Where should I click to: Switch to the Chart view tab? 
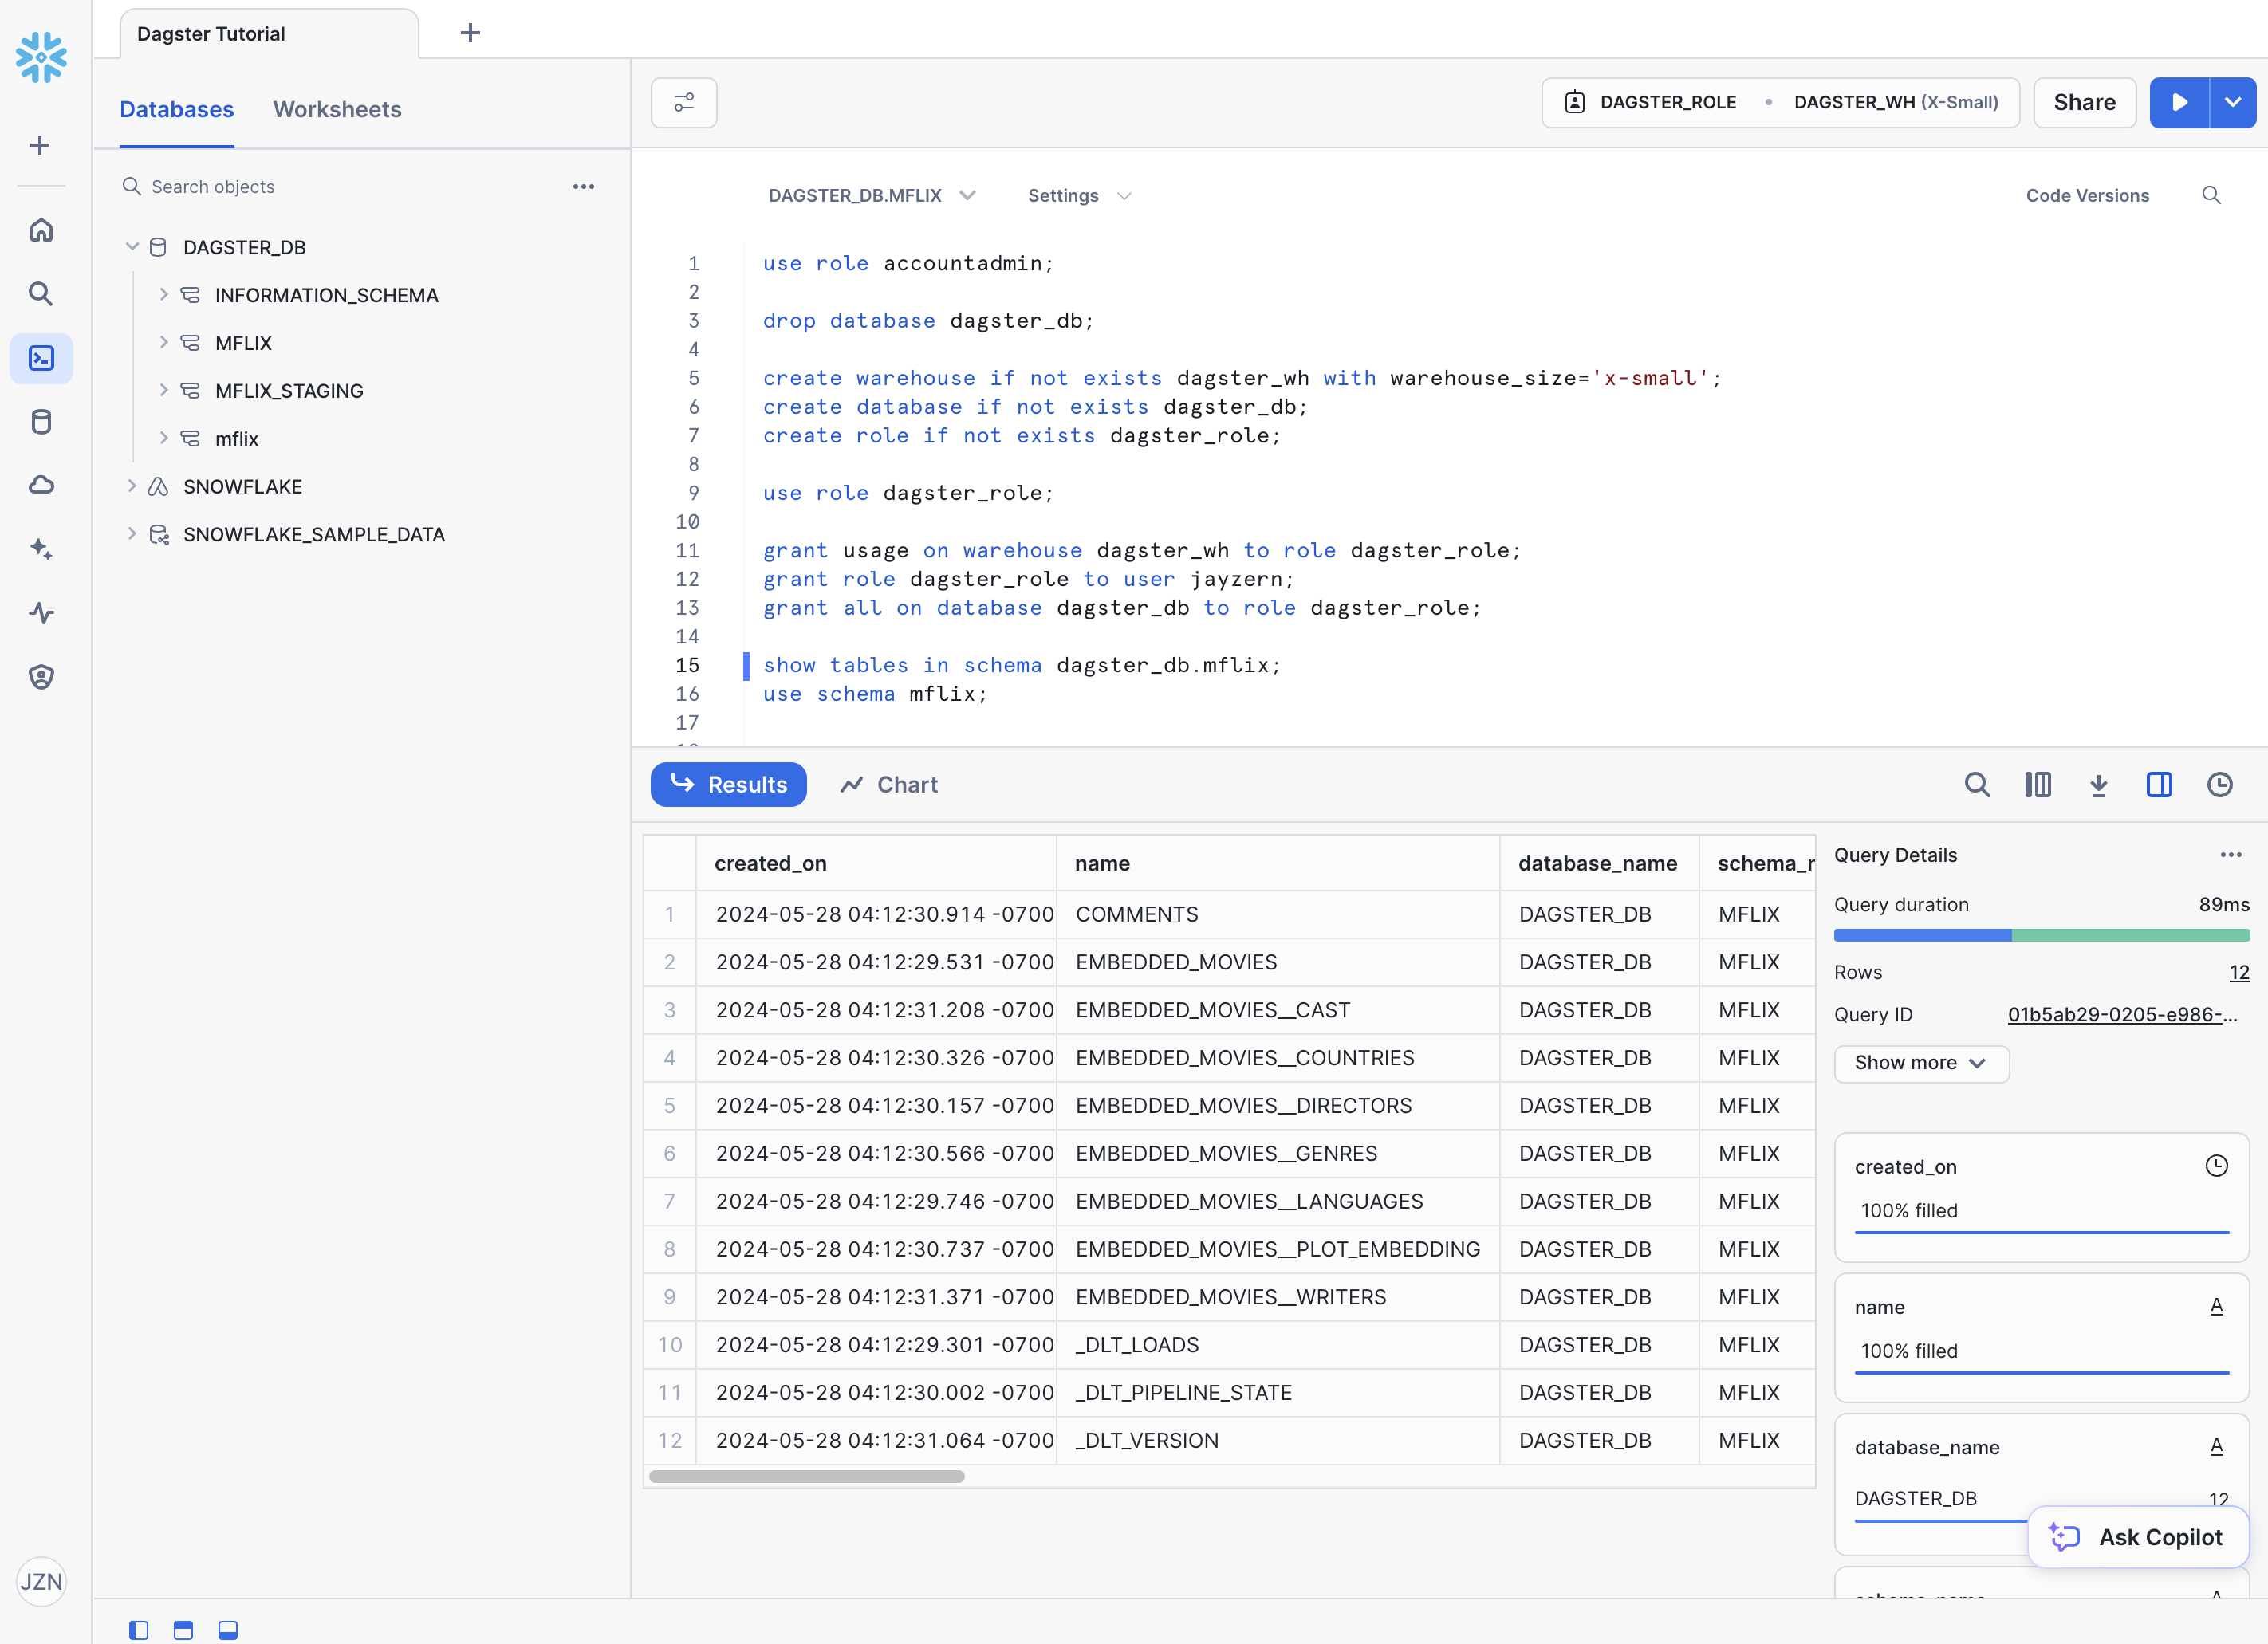click(x=889, y=785)
